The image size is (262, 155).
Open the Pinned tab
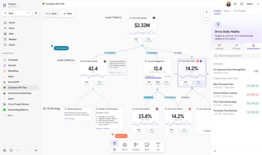click(236, 46)
